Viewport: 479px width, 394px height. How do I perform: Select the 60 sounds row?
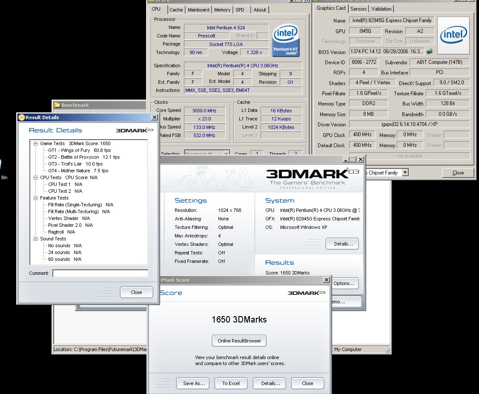coord(64,260)
